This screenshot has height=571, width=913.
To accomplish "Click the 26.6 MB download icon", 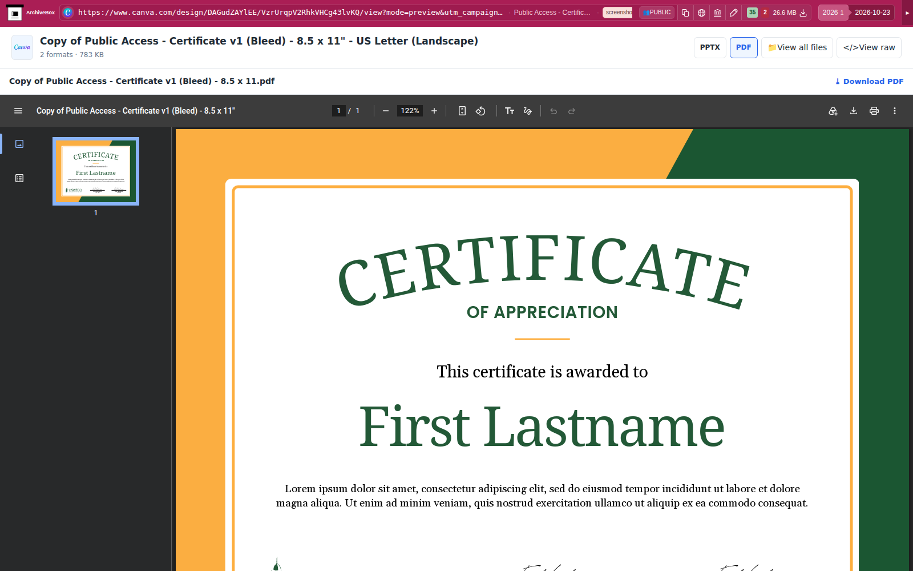I will tap(803, 13).
